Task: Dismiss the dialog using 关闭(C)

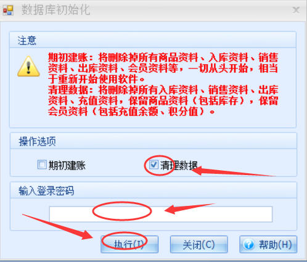Action: point(199,244)
